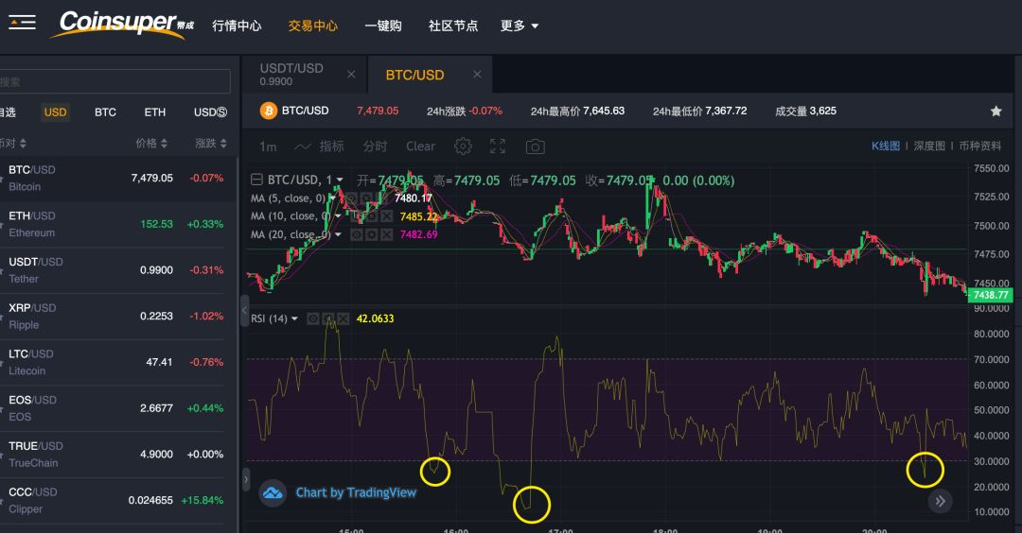Open chart settings gear
This screenshot has width=1022, height=533.
(x=463, y=146)
